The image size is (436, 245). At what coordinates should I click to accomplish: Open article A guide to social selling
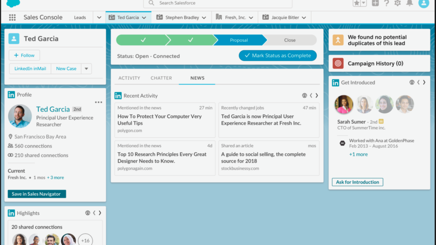coord(263,157)
